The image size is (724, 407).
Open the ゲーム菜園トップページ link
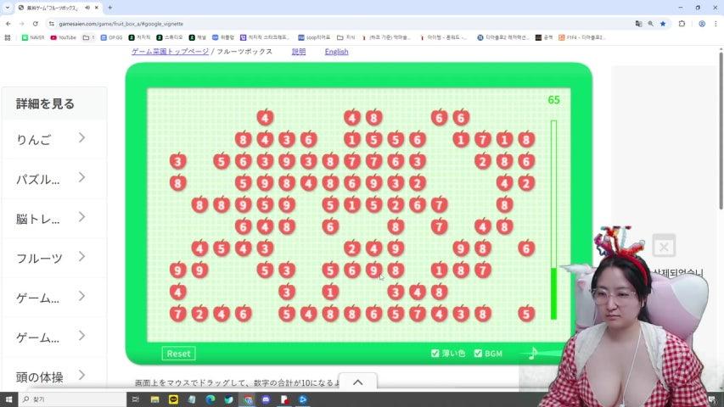tap(170, 51)
